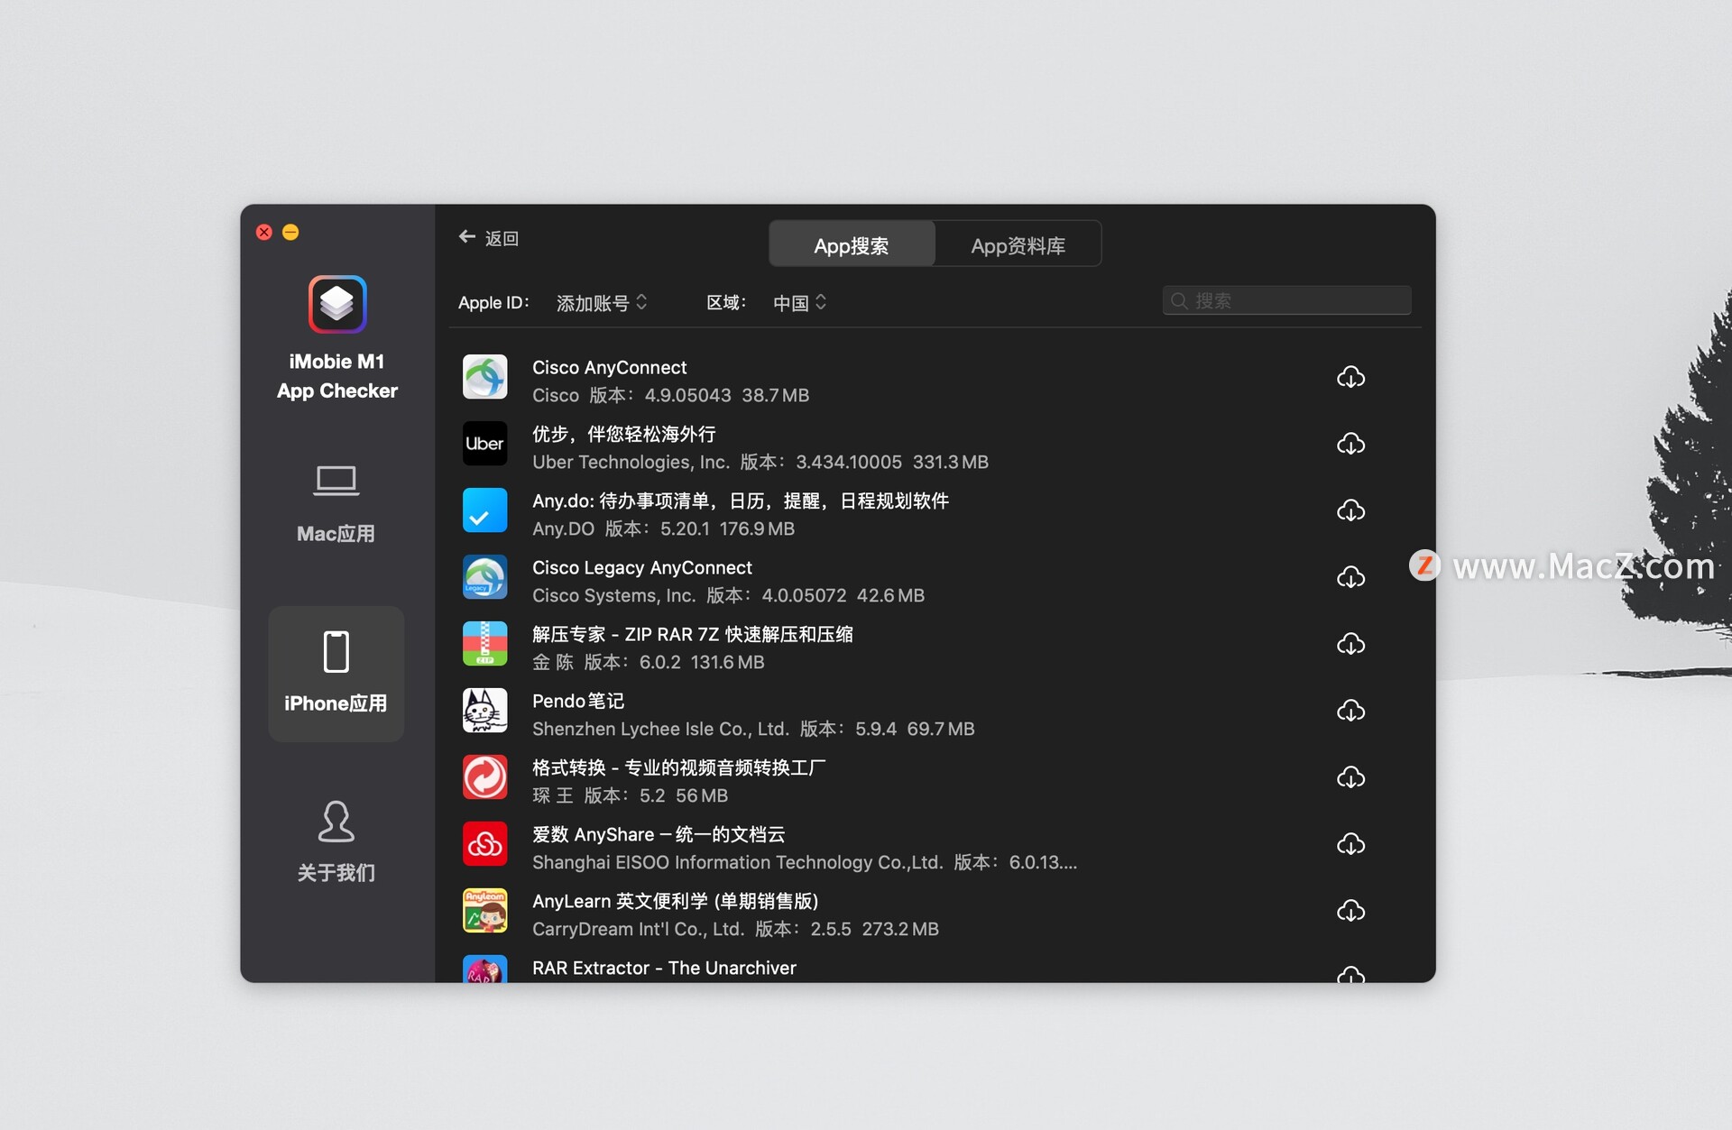Click the Shenzhen Lychee Isle Co. details line
Viewport: 1732px width, 1130px height.
click(753, 729)
